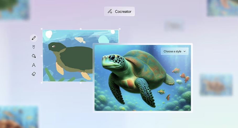Select the Text tool

click(34, 65)
